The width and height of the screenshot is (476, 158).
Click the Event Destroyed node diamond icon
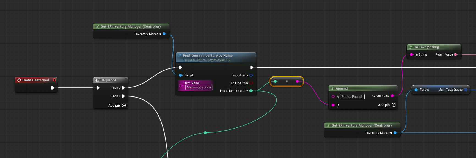point(19,80)
